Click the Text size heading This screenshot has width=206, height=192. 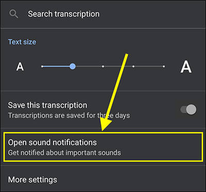coord(22,42)
